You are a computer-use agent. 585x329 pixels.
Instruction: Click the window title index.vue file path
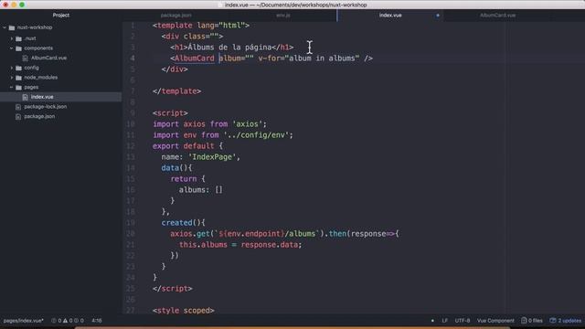tap(295, 5)
